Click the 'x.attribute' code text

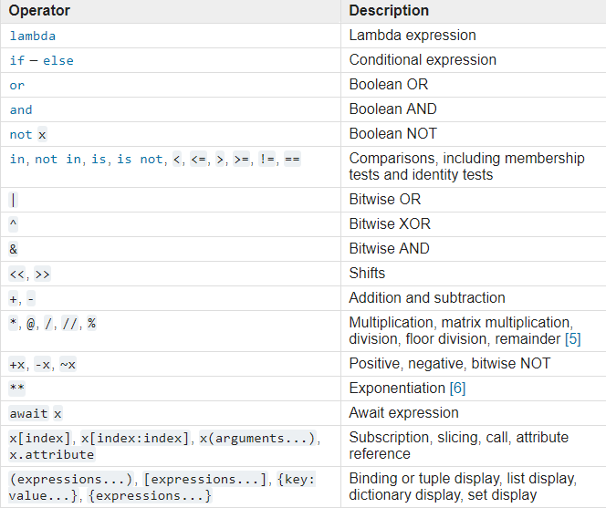pyautogui.click(x=51, y=454)
